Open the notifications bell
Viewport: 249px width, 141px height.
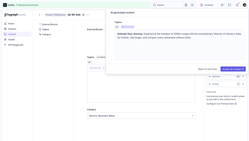237,5
